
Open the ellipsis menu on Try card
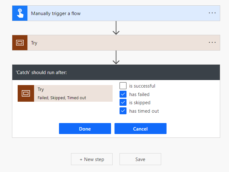pyautogui.click(x=212, y=43)
